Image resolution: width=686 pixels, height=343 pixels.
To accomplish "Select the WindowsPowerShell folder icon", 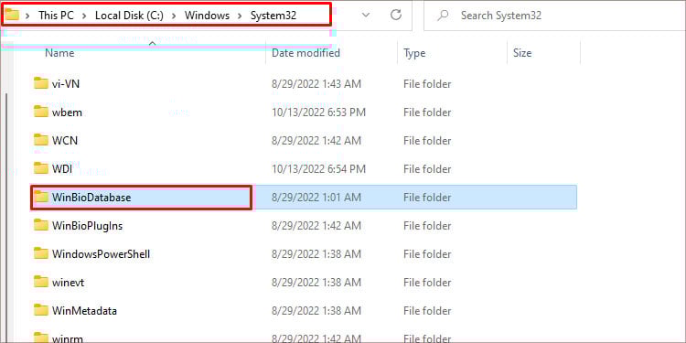I will click(40, 253).
